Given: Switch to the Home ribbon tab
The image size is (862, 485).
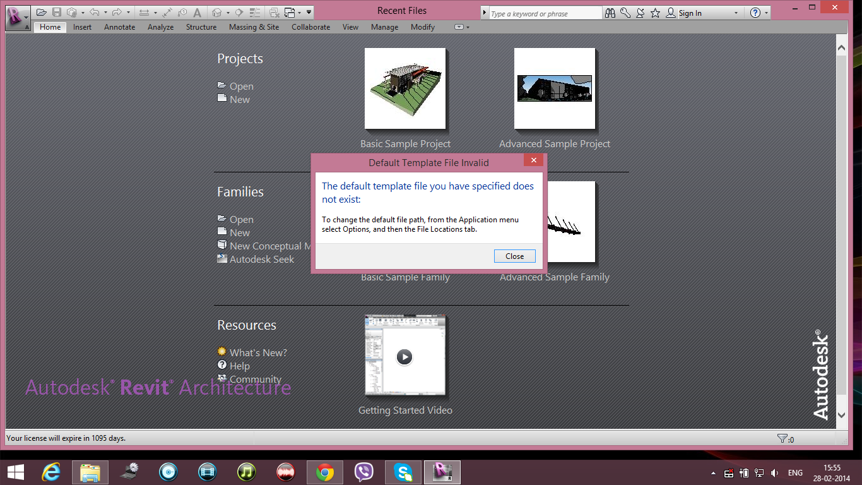Looking at the screenshot, I should pos(50,27).
